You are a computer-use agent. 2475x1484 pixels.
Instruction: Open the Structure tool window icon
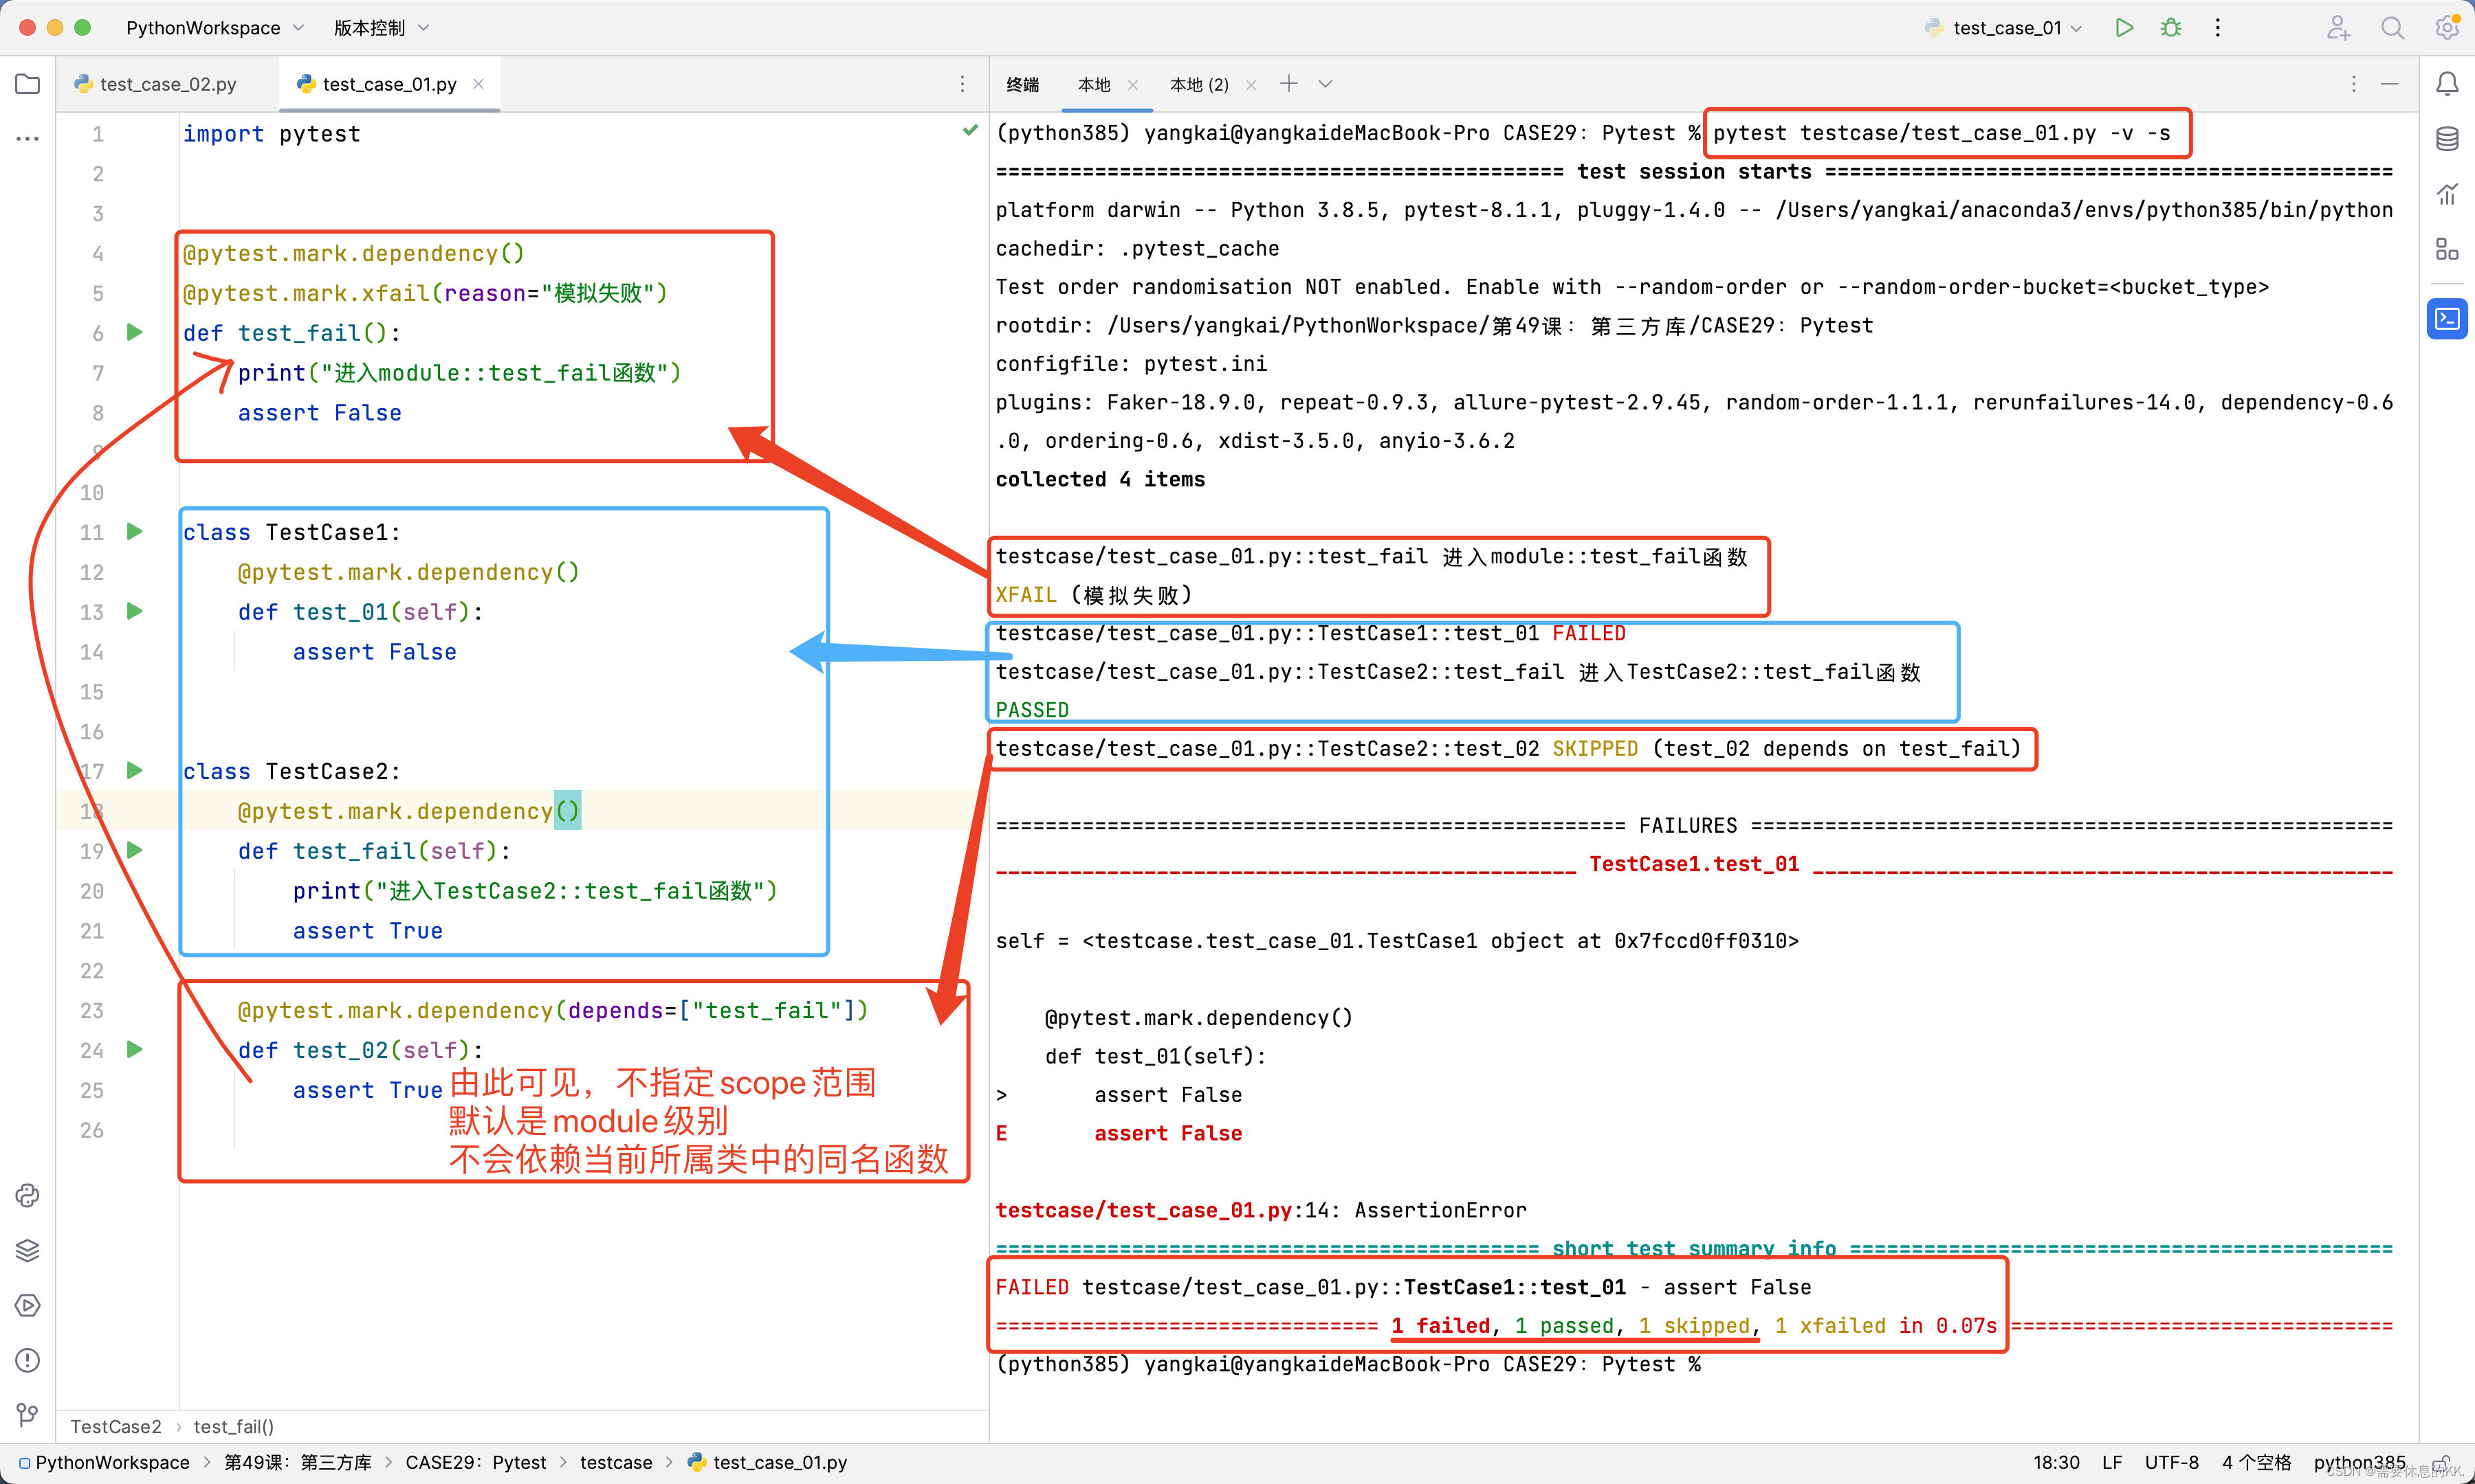point(2447,249)
